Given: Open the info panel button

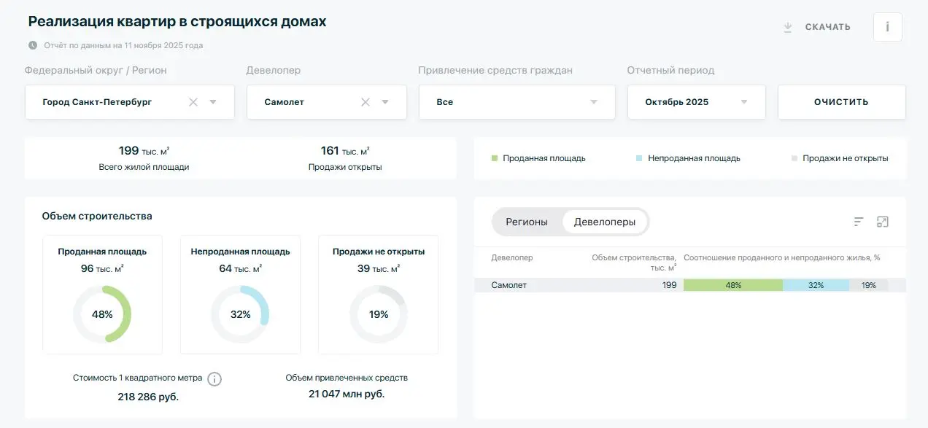Looking at the screenshot, I should point(887,27).
